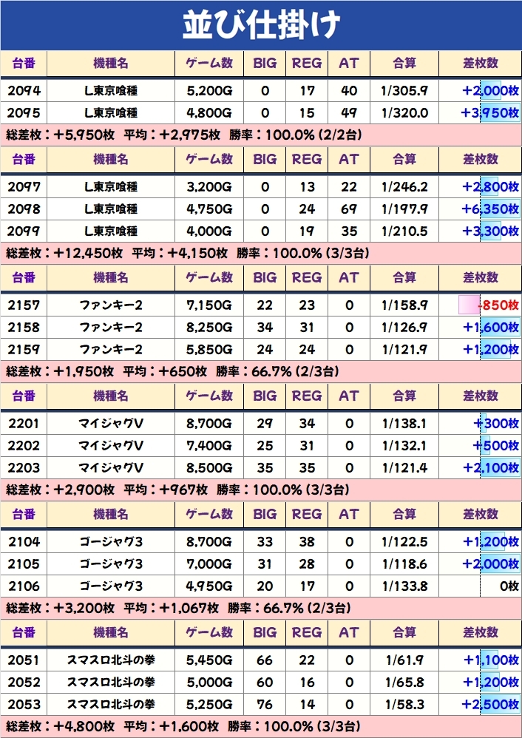Click the 1/118.6 combined probability cell

(404, 564)
